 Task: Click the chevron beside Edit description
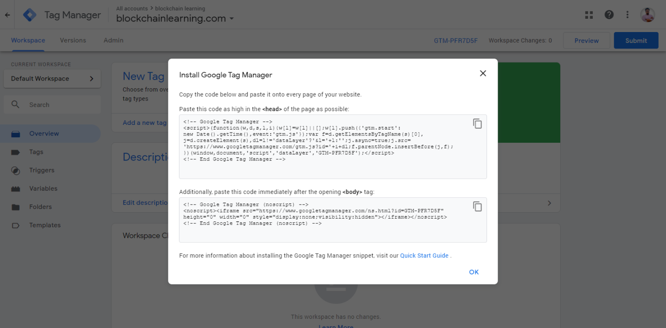point(549,203)
